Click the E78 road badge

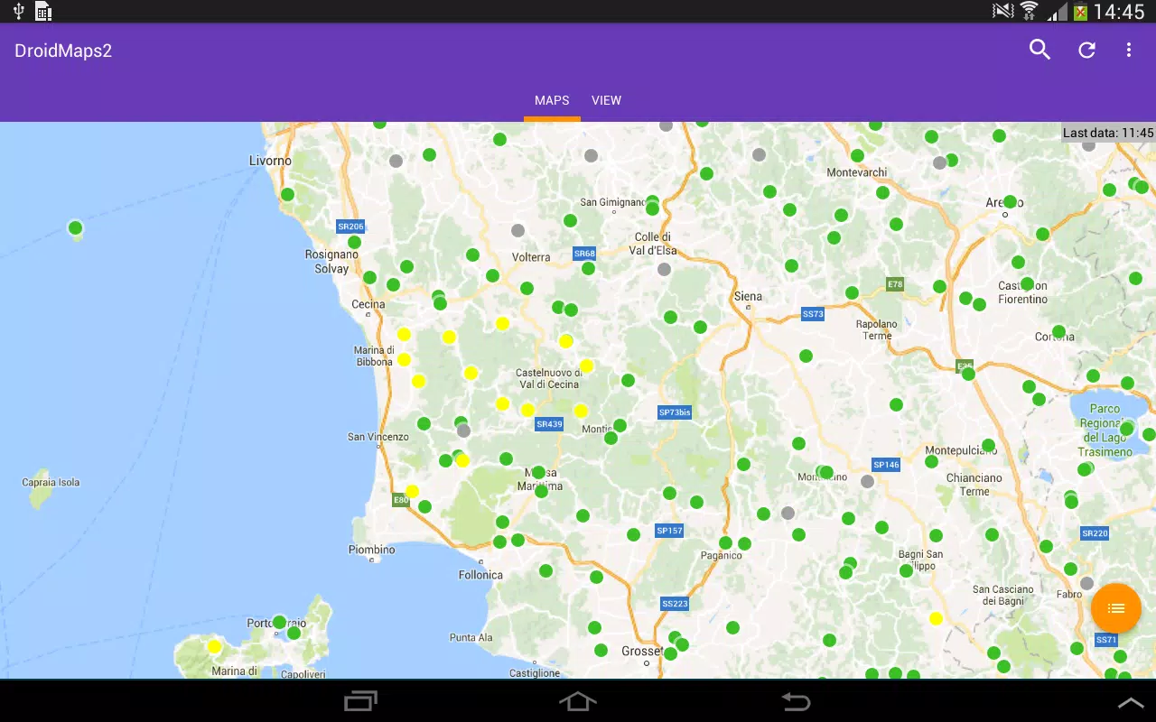tap(895, 284)
